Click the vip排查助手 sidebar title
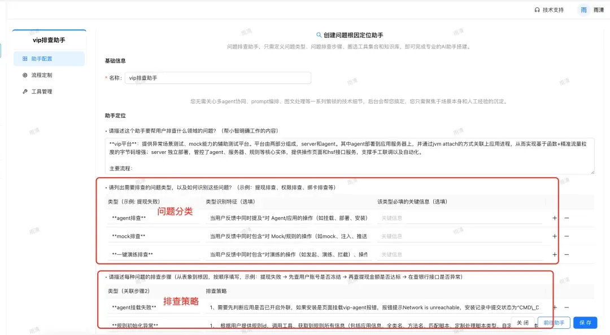Viewport: 610px width, 335px height. click(x=49, y=40)
